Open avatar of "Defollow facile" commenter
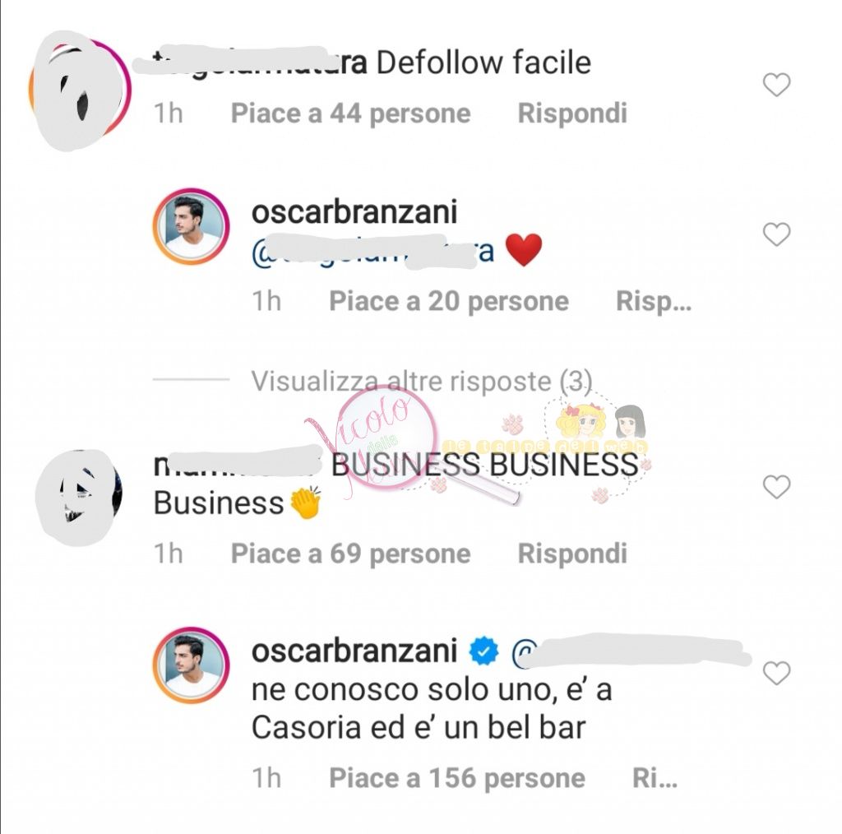842x834 pixels. (x=81, y=89)
